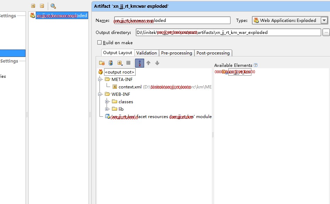The width and height of the screenshot is (330, 204).
Task: Select the META-INF folder
Action: [122, 80]
